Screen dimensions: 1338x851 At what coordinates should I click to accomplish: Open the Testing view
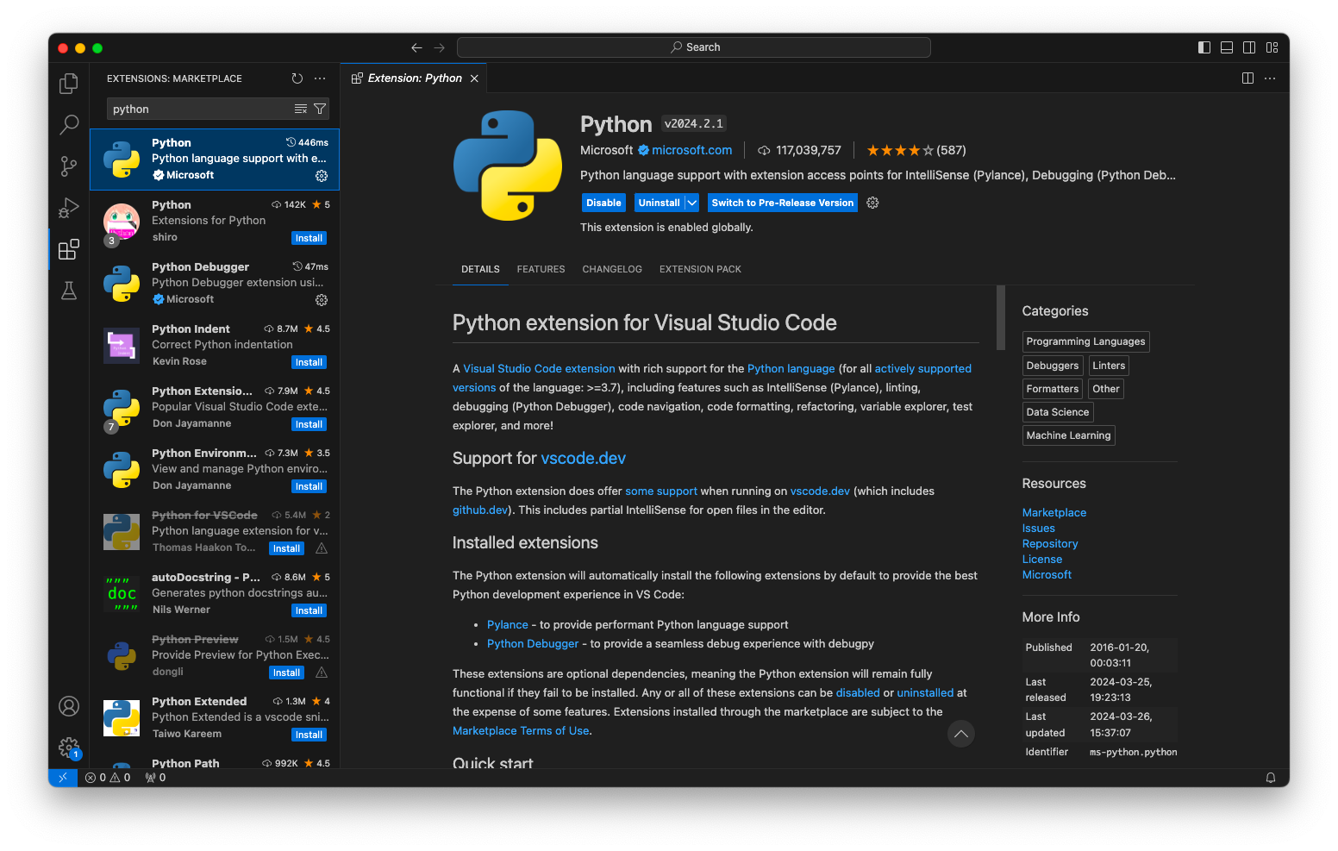(x=69, y=291)
